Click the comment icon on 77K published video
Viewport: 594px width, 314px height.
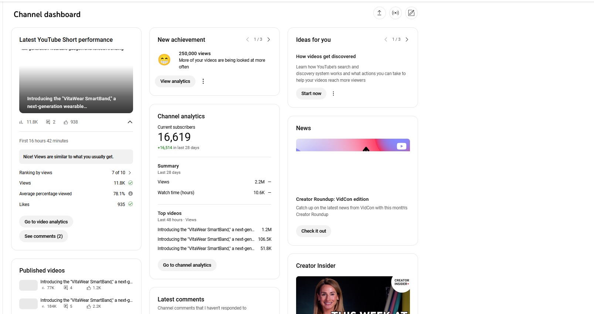click(66, 288)
